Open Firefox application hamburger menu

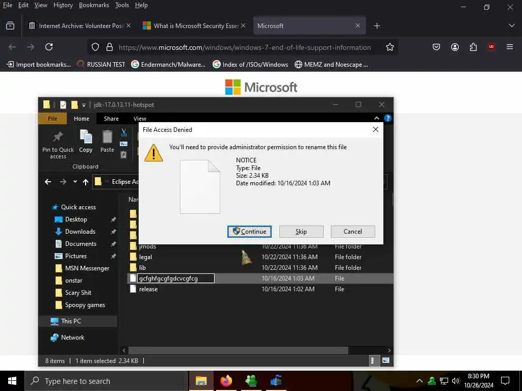tap(510, 47)
